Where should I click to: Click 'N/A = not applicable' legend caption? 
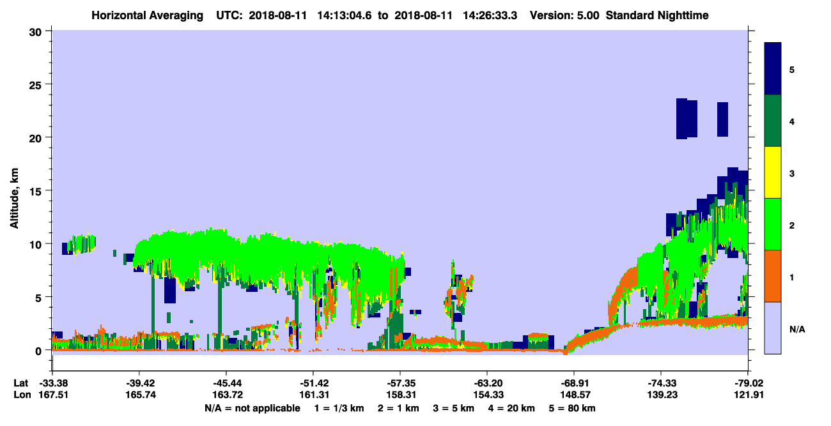point(252,408)
